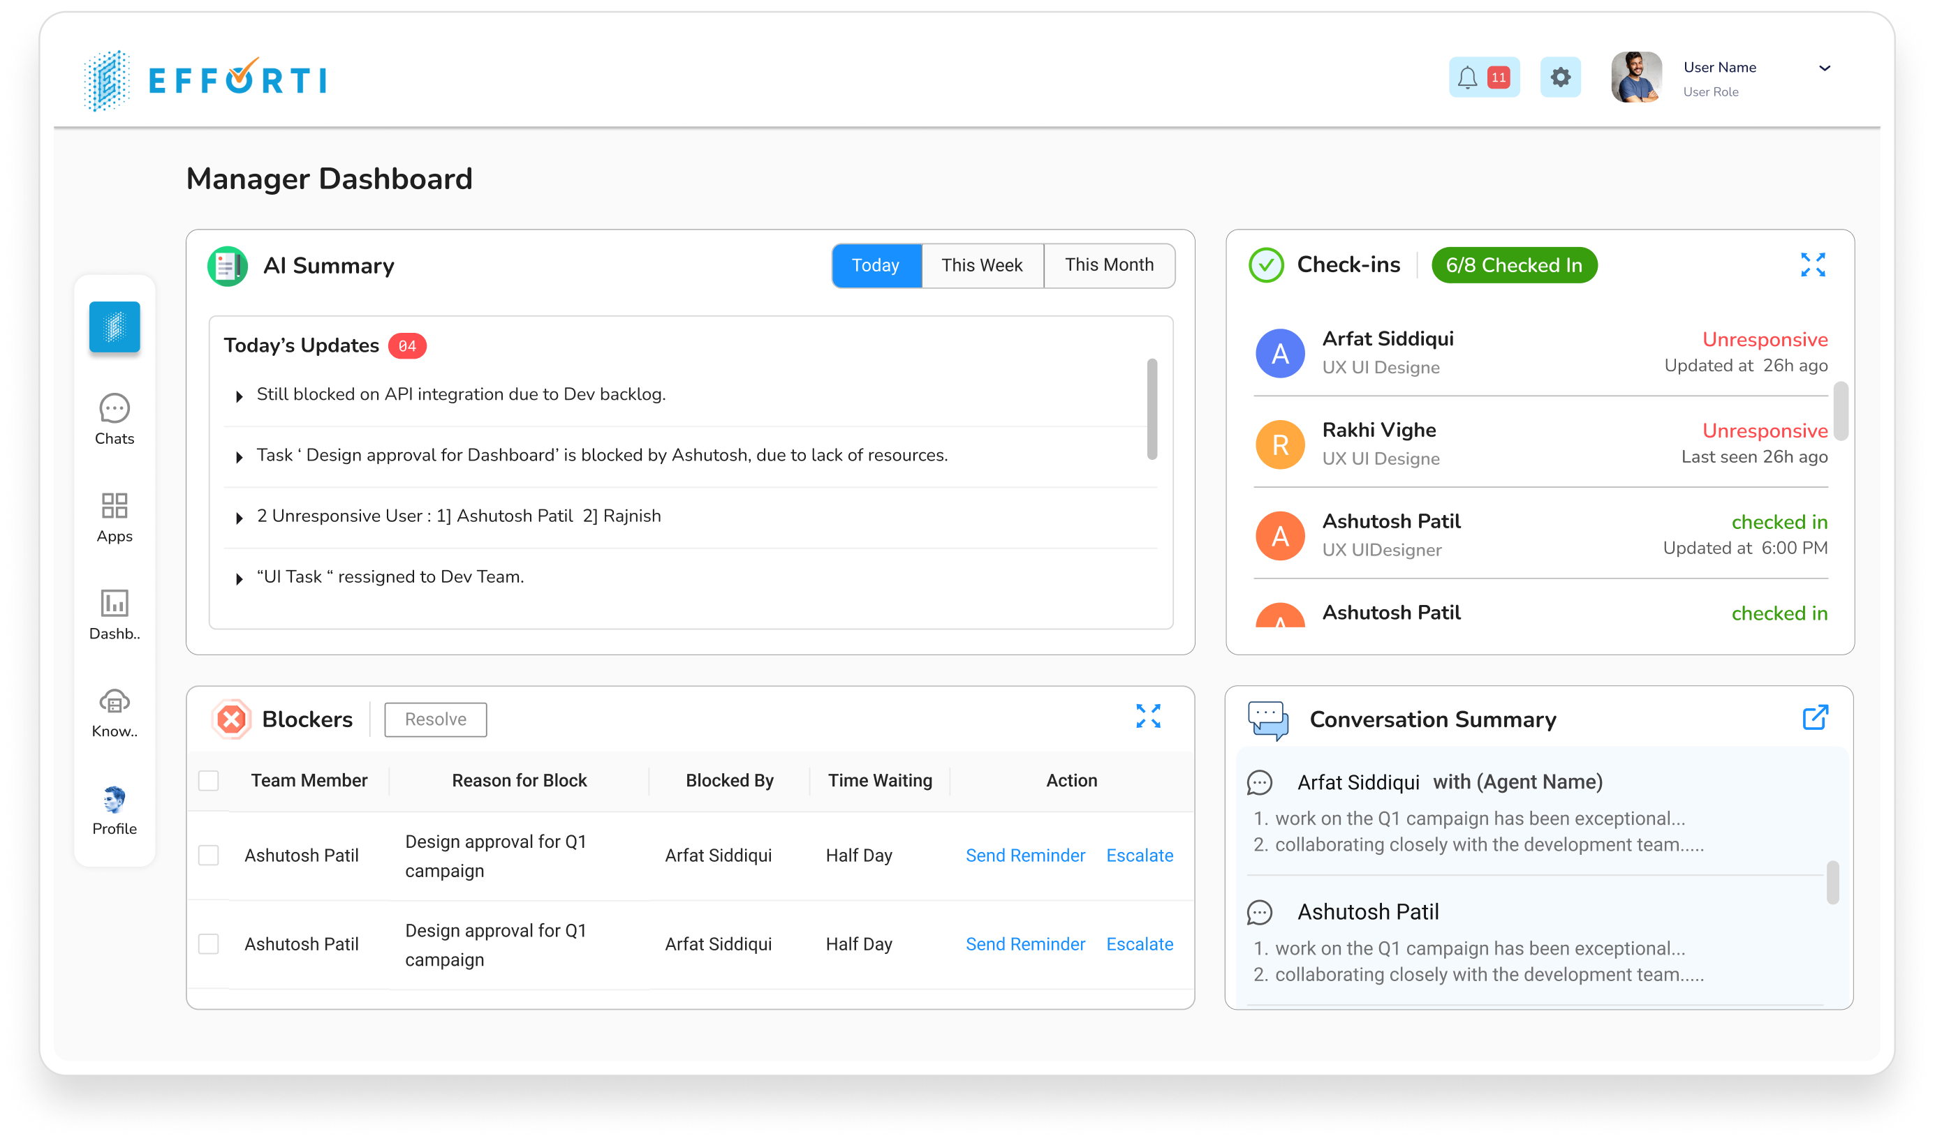Select all blockers via the header checkbox
This screenshot has width=1935, height=1143.
point(208,780)
